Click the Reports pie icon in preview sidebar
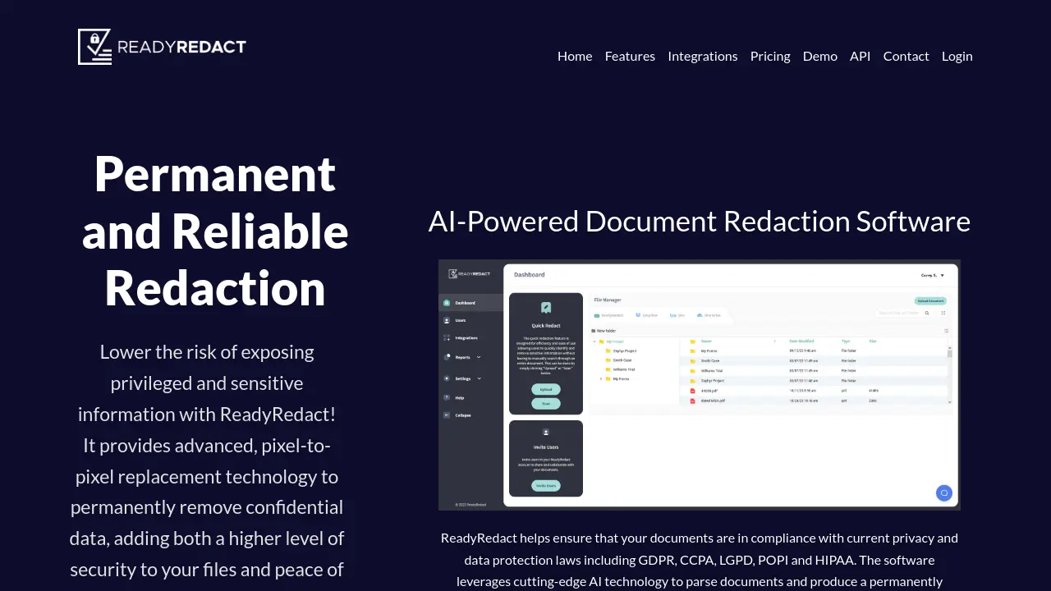The width and height of the screenshot is (1051, 591). tap(447, 357)
